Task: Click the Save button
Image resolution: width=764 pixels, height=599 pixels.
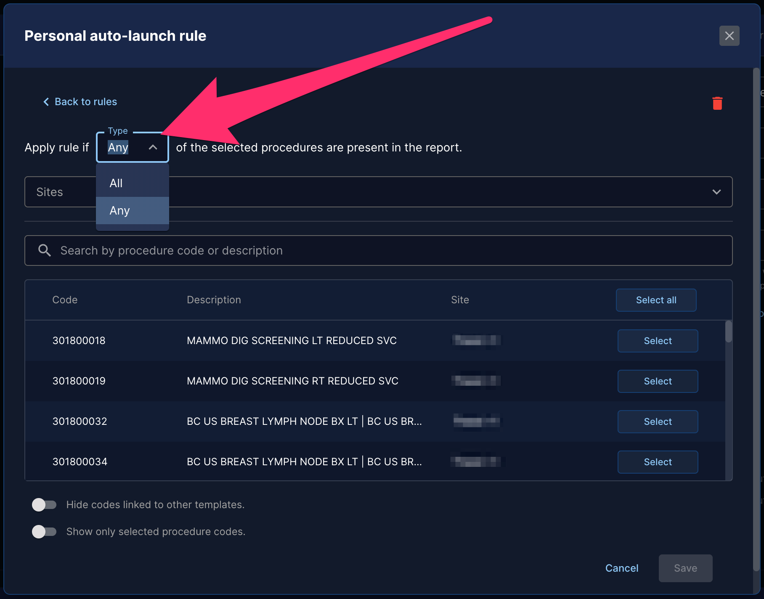Action: click(685, 568)
